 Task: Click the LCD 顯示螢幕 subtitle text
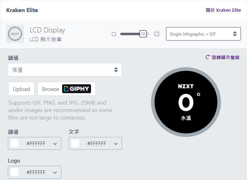(46, 39)
